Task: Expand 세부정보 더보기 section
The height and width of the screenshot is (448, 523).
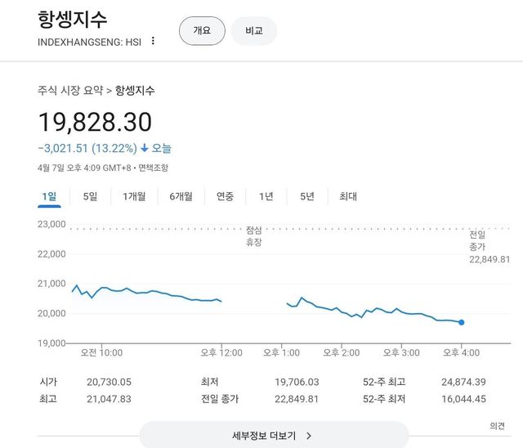Action: [x=263, y=436]
